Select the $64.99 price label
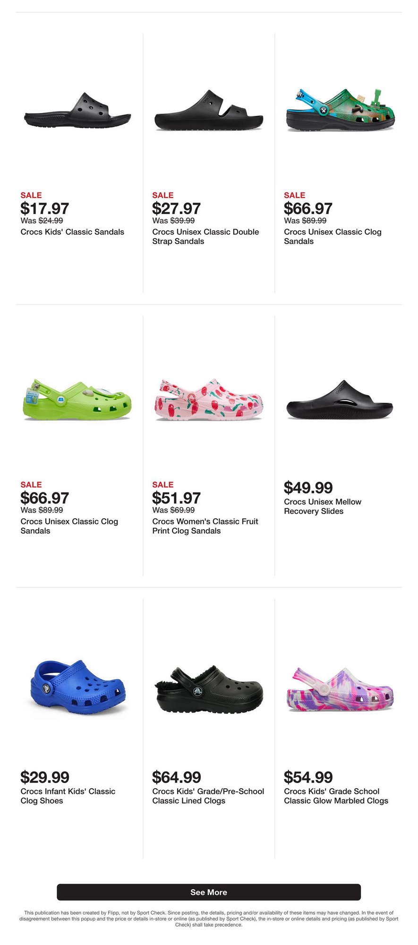This screenshot has height=945, width=418. coord(176,777)
